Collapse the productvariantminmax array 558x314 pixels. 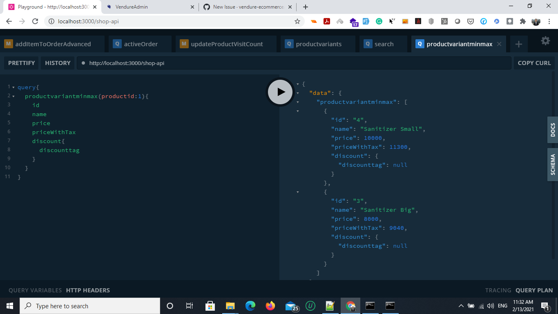297,102
